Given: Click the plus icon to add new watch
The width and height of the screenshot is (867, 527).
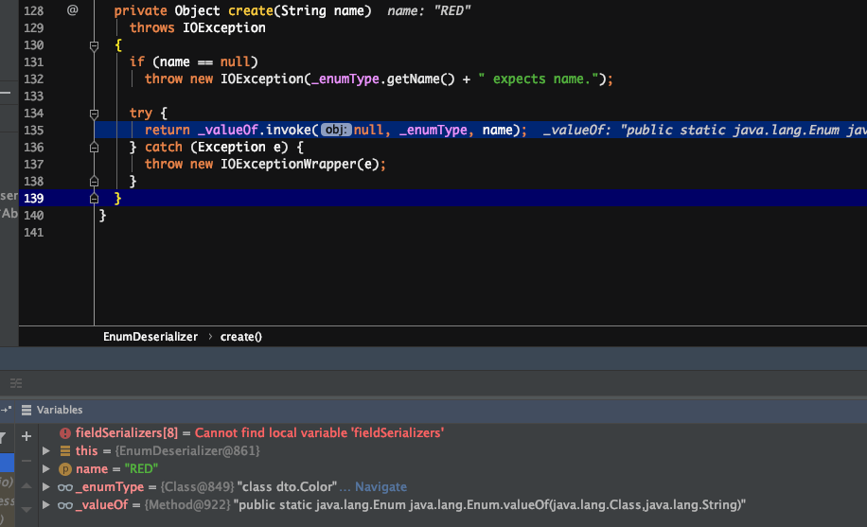Looking at the screenshot, I should pos(27,436).
